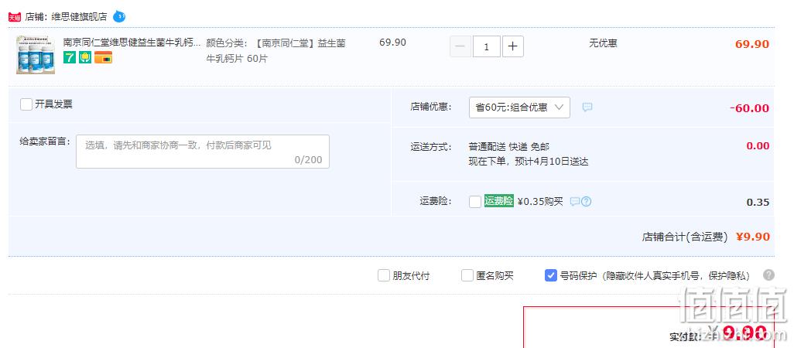Click the grey help icon after 号码保护

click(x=768, y=275)
